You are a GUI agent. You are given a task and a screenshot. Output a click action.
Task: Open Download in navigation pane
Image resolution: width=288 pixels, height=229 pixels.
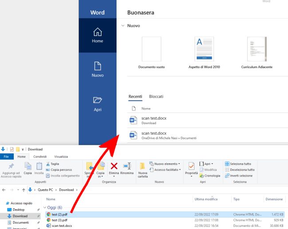[20, 216]
